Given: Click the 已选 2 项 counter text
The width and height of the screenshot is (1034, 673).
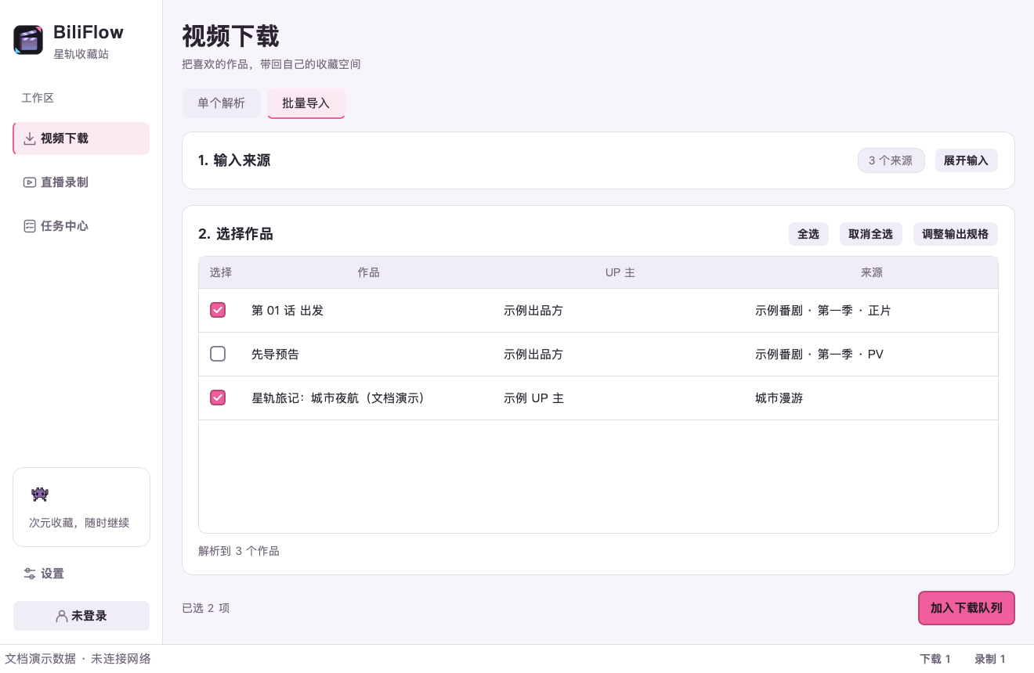Looking at the screenshot, I should click(206, 608).
